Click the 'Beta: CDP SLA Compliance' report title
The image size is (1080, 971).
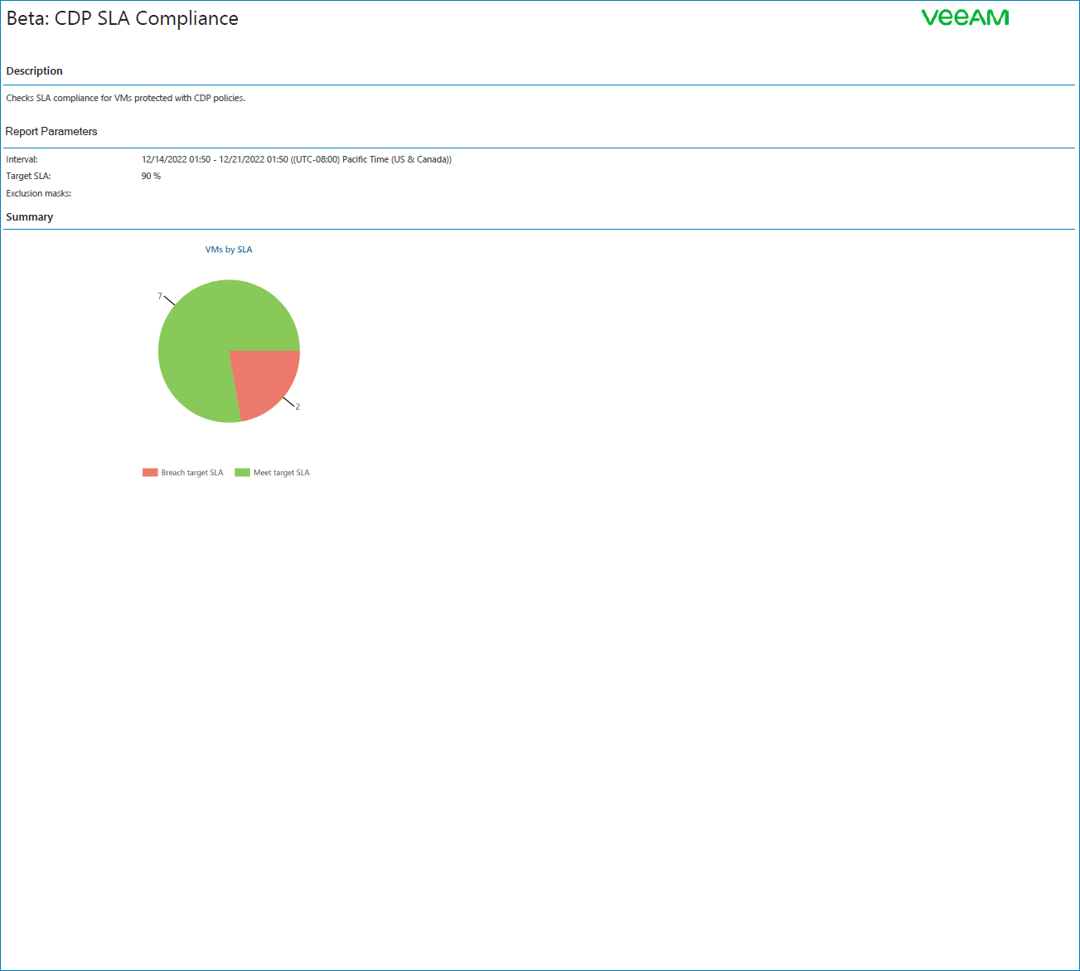123,18
